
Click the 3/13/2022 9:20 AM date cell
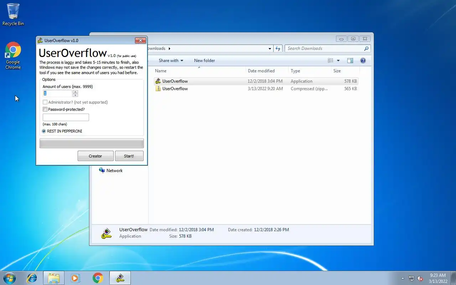click(265, 89)
